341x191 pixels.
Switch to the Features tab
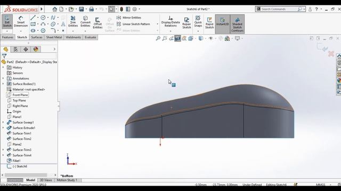7,37
